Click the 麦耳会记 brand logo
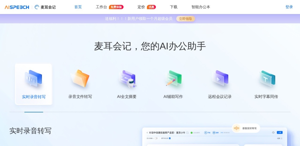300x146 pixels. [45, 7]
